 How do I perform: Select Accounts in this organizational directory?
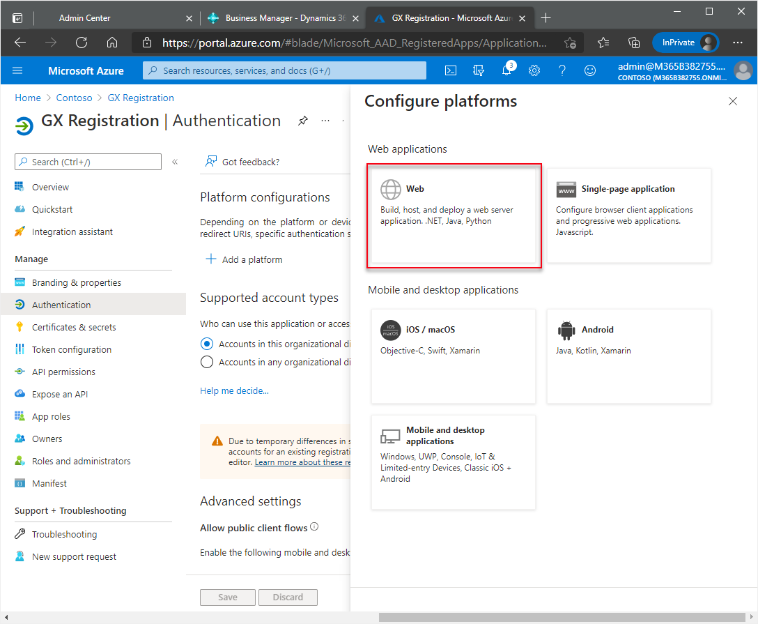pos(206,343)
